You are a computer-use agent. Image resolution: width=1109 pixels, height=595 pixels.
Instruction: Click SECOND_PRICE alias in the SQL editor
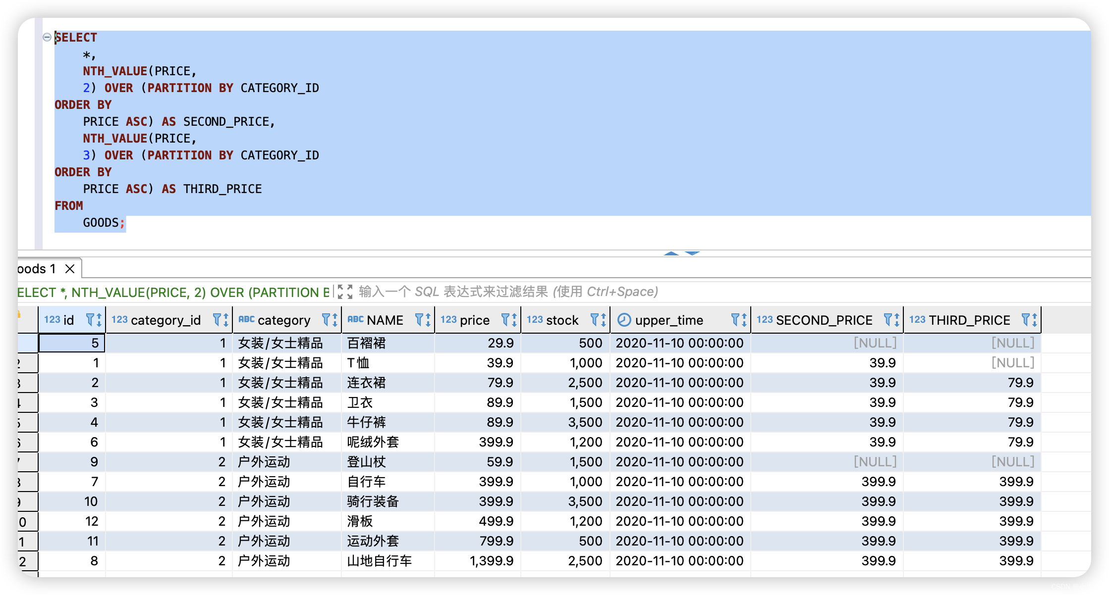(x=226, y=122)
